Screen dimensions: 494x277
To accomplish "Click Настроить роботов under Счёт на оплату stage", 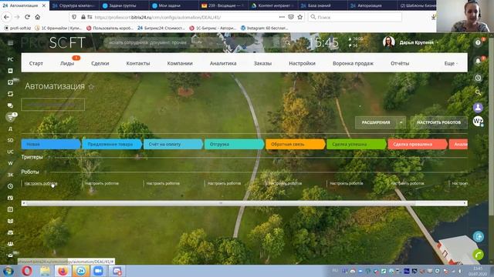I will 163,183.
